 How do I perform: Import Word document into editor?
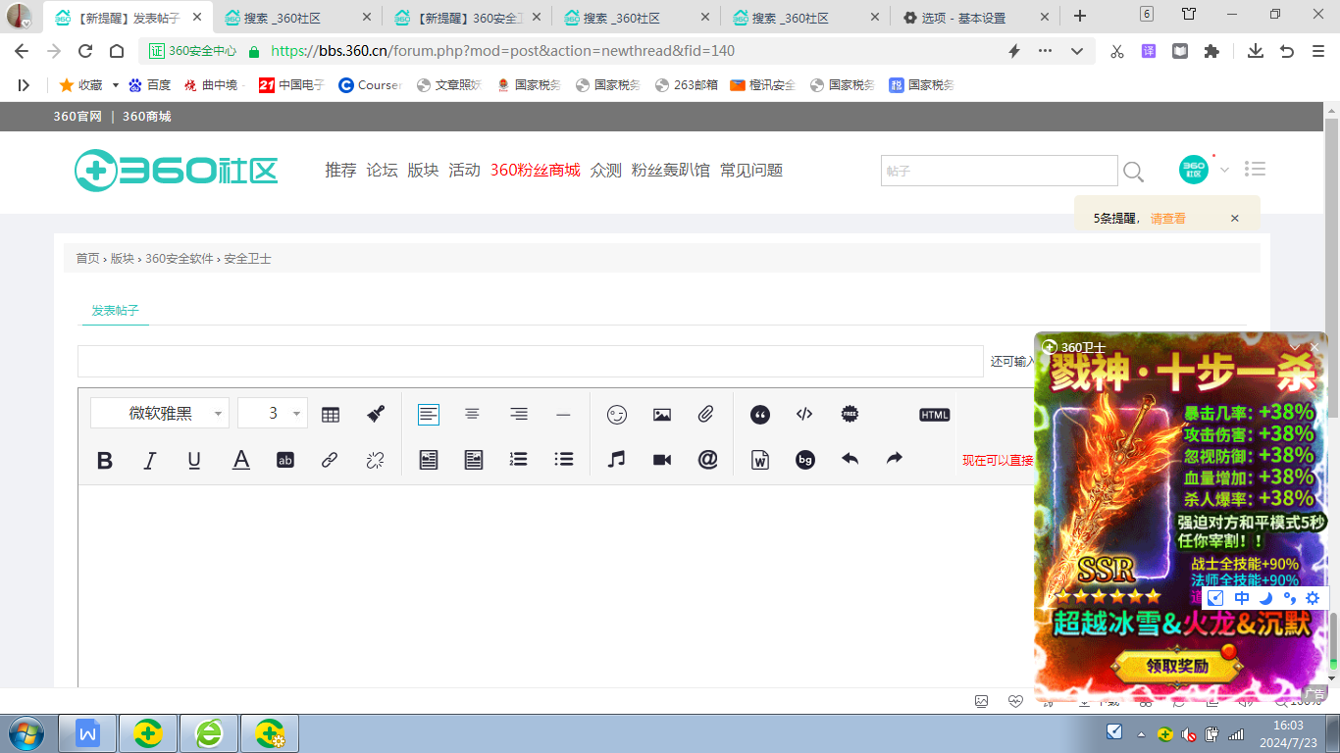click(760, 459)
